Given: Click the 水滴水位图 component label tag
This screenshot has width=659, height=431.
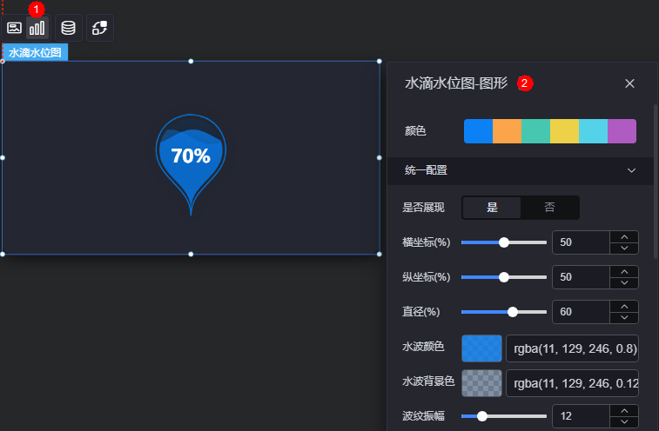Looking at the screenshot, I should tap(36, 52).
